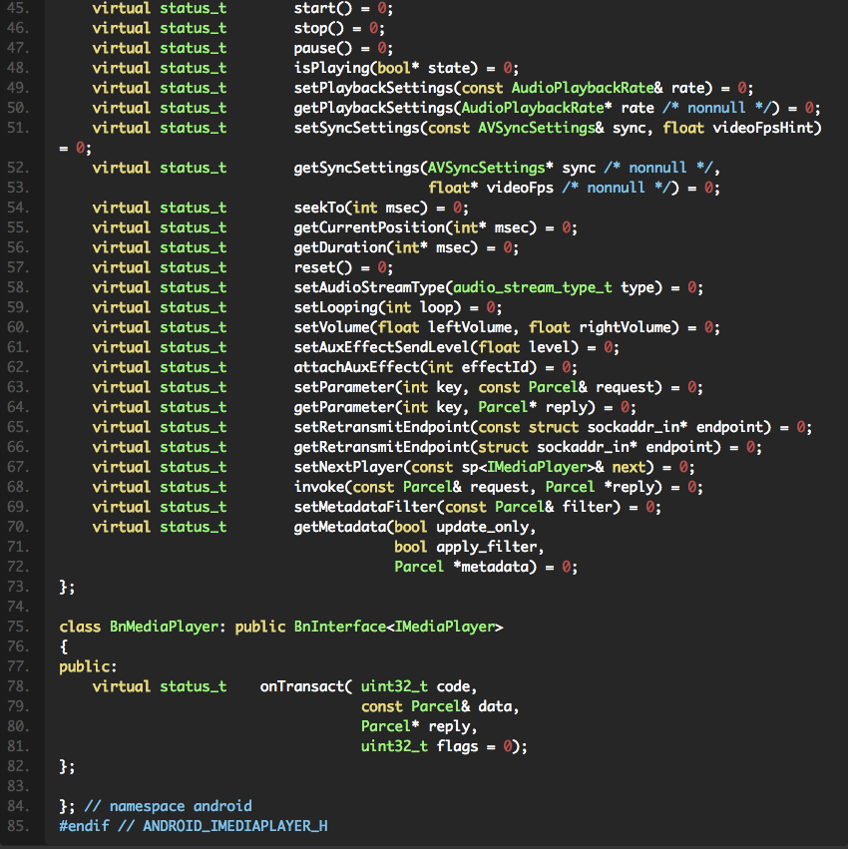
Task: Click the effectId parameter
Action: coord(495,368)
